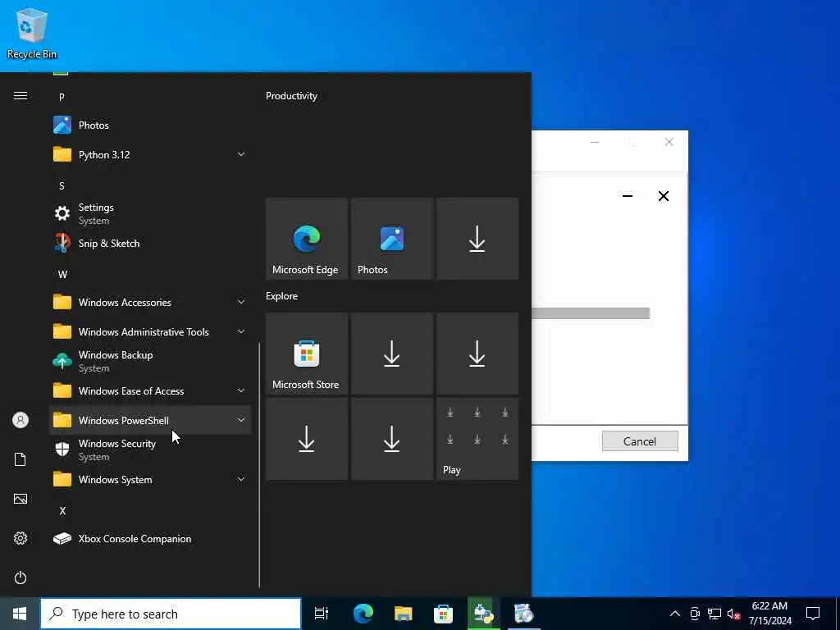Show hidden system tray icons

pyautogui.click(x=675, y=614)
